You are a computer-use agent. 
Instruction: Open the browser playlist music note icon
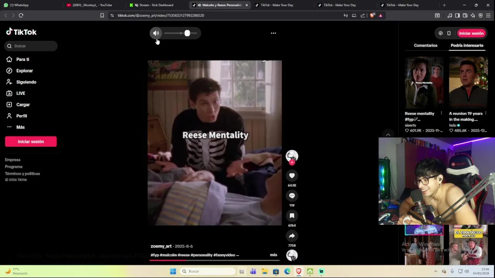449,15
